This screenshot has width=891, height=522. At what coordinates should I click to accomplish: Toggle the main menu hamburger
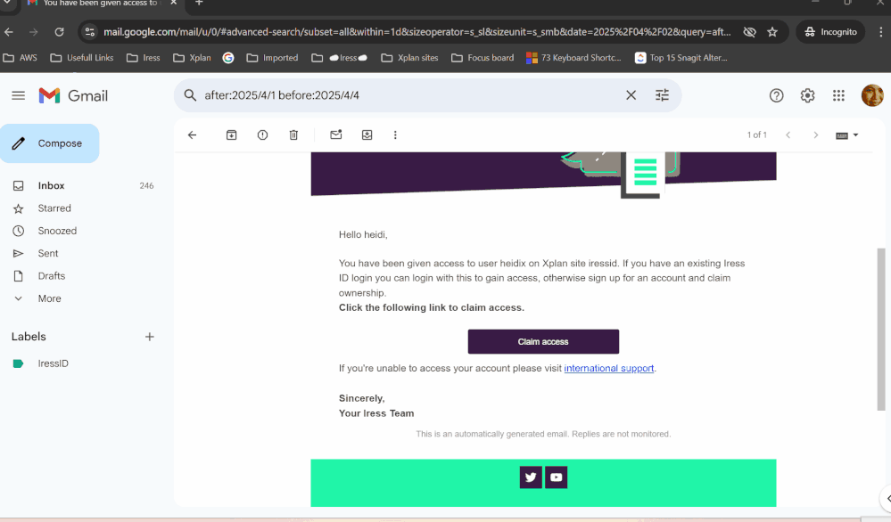click(18, 95)
